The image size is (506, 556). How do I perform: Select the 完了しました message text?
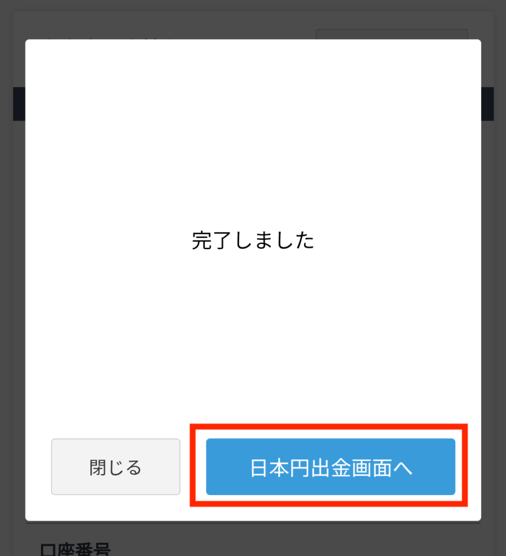pyautogui.click(x=253, y=241)
